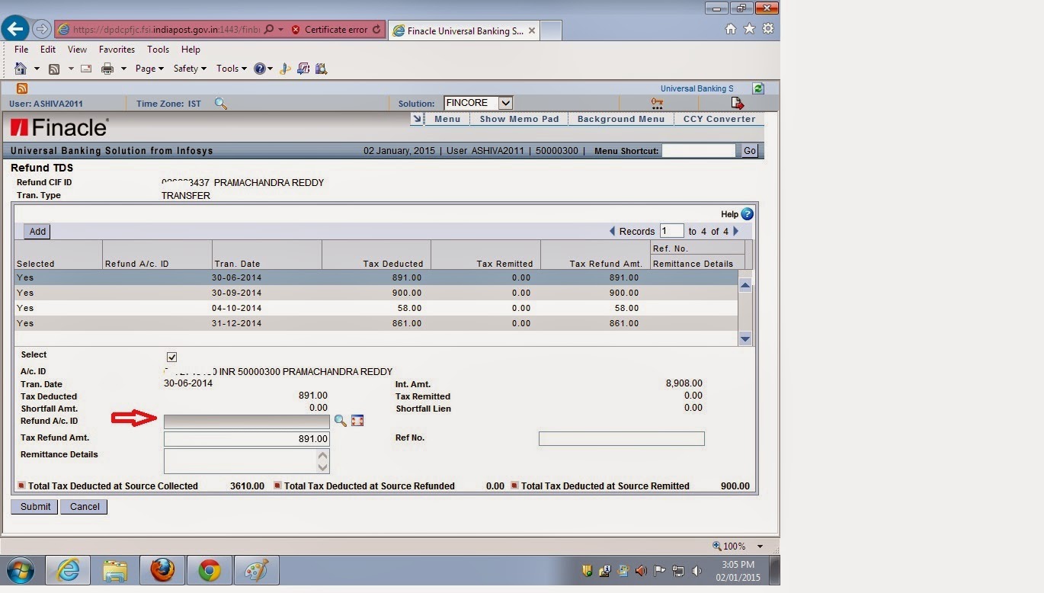Click the Time Zone magnifier icon
Viewport: 1044px width, 593px height.
(220, 103)
